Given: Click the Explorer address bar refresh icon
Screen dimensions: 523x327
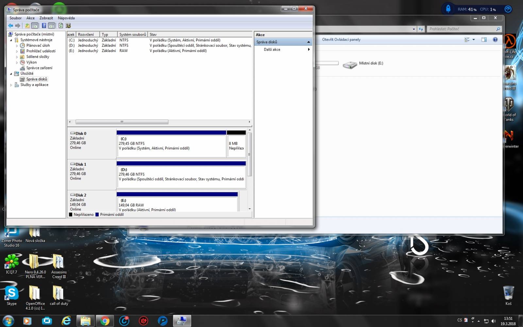Looking at the screenshot, I should point(421,29).
